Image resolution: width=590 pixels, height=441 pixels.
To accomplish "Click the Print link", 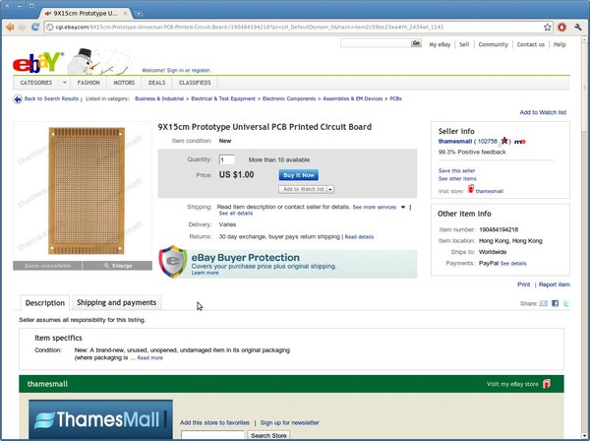I will [523, 284].
